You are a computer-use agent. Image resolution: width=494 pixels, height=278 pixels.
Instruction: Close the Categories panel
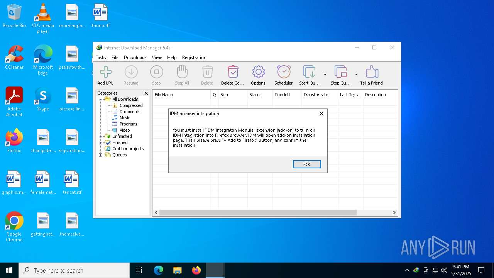[x=146, y=93]
